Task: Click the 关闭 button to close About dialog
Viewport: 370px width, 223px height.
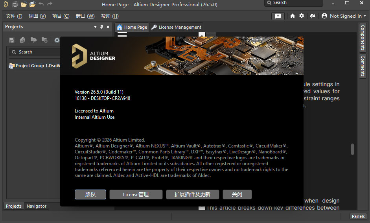Action: pyautogui.click(x=237, y=194)
